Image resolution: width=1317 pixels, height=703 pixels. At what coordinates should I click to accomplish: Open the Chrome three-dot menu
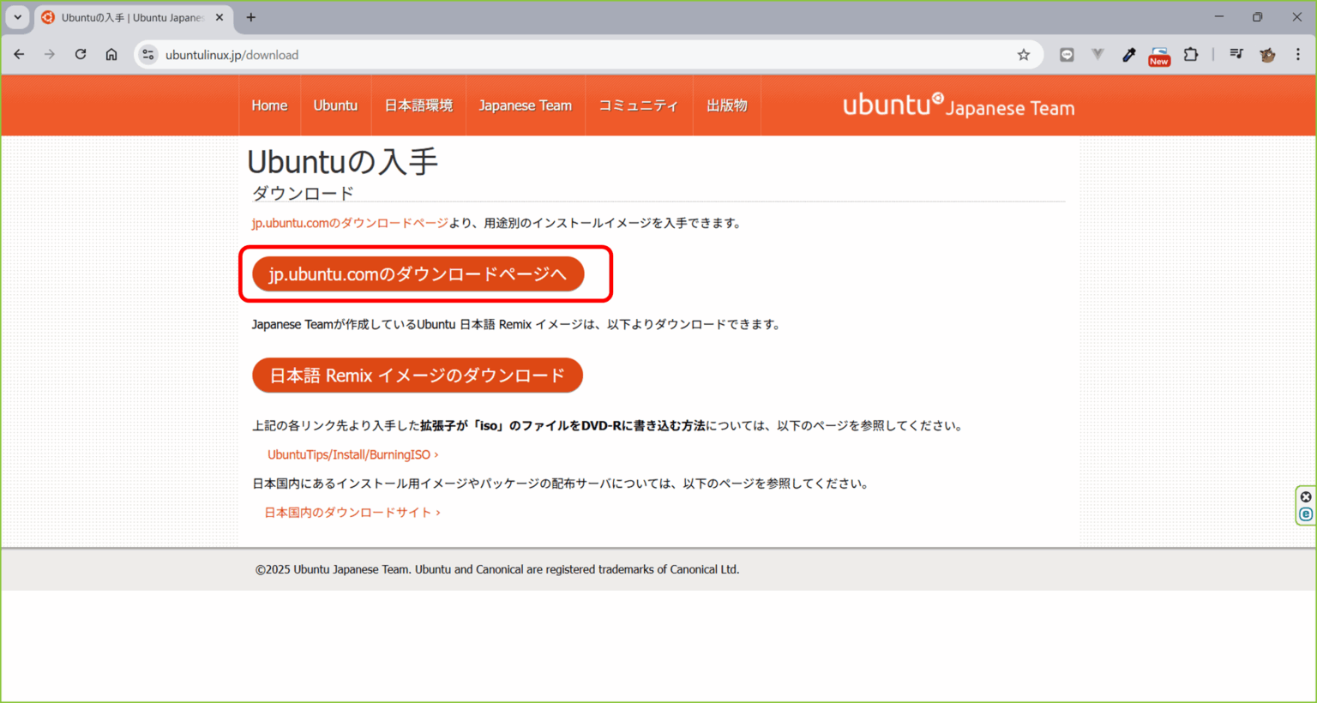tap(1298, 54)
